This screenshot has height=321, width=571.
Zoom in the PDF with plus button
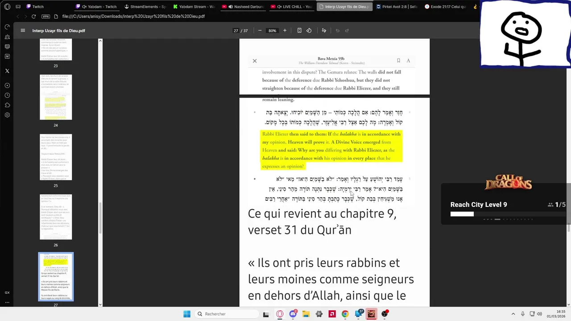285,30
